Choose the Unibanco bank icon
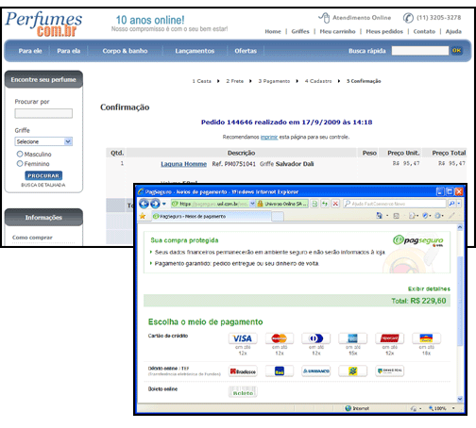Screen dimensions: 476x428 click(x=316, y=371)
